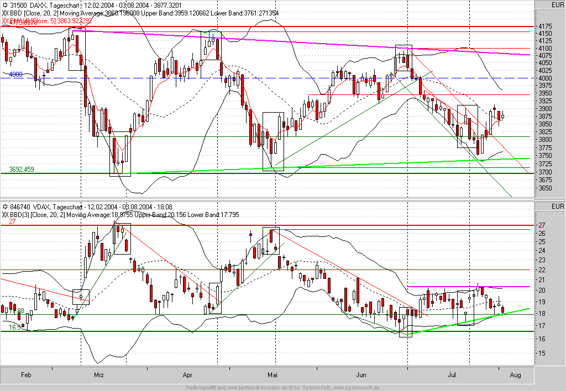Click the red XX marker before EMA label

coord(5,20)
